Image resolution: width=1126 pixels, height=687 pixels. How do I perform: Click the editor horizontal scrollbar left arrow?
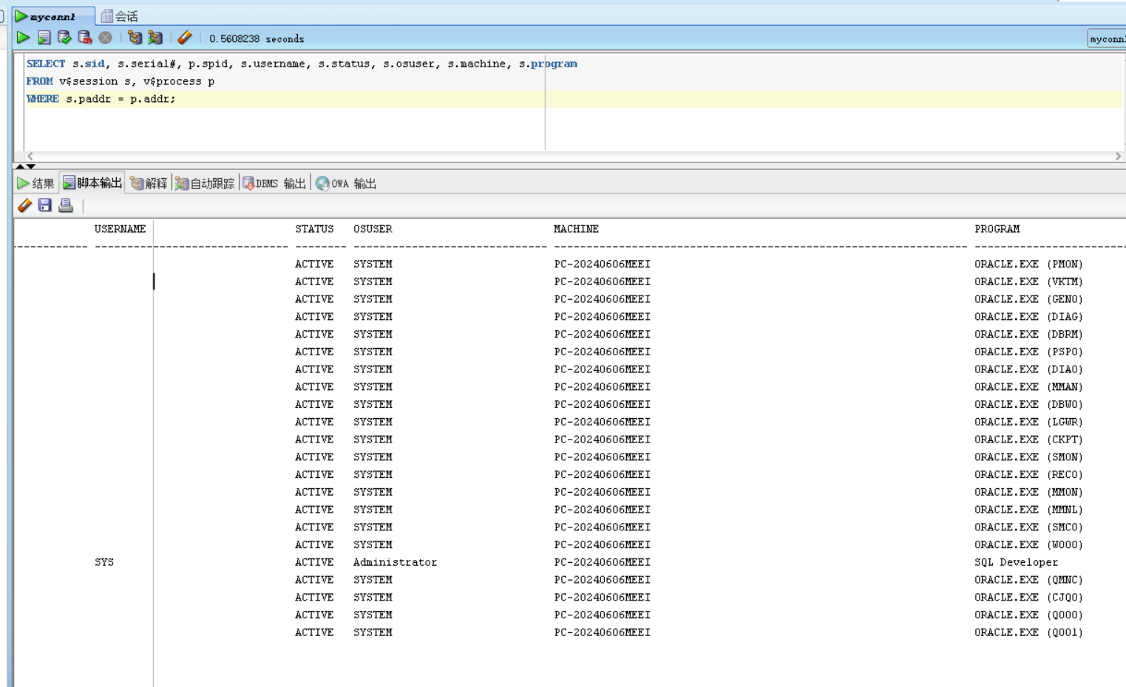(x=30, y=156)
